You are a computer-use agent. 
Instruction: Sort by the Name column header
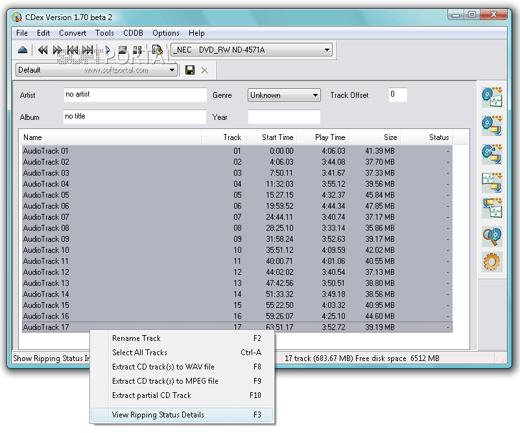pos(110,137)
